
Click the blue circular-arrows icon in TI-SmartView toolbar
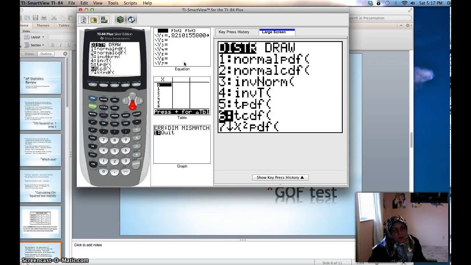click(131, 20)
